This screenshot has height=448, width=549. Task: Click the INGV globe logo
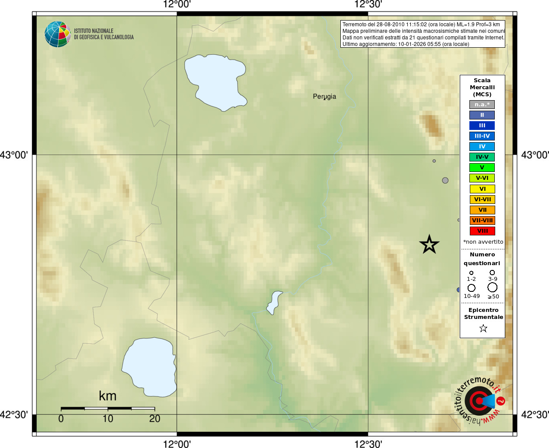click(x=58, y=34)
